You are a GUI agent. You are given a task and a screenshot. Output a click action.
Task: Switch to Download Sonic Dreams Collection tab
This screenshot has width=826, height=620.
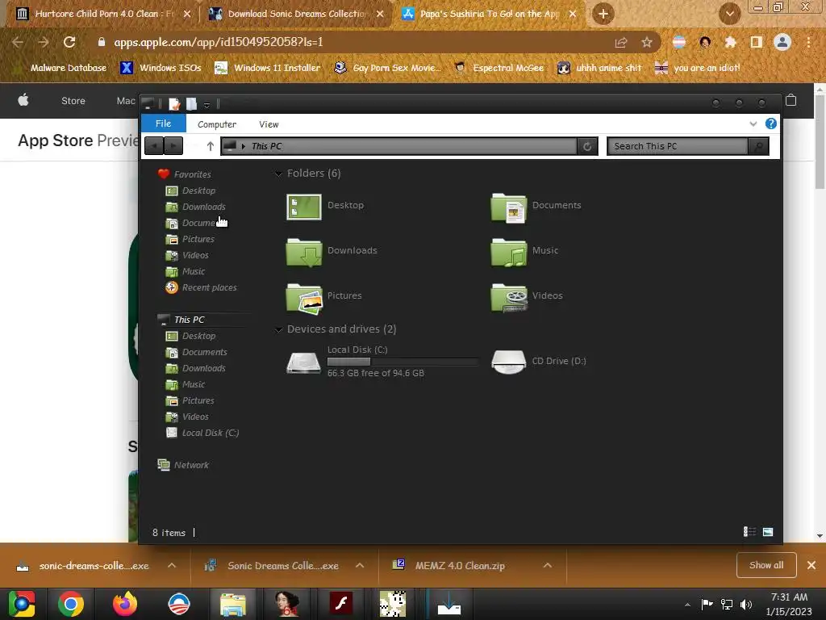pyautogui.click(x=296, y=14)
